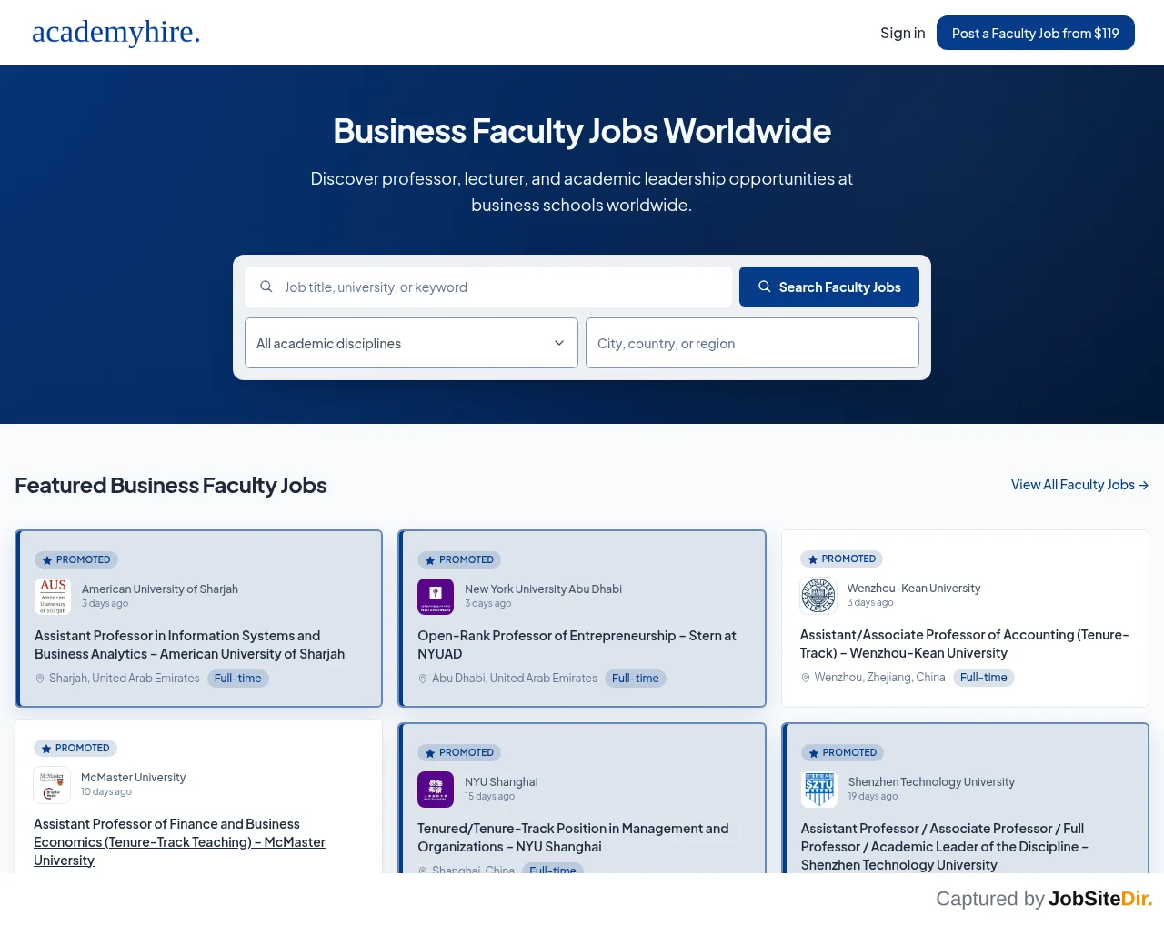
Task: Click the Wenzhou-Kean University logo
Action: pyautogui.click(x=818, y=596)
